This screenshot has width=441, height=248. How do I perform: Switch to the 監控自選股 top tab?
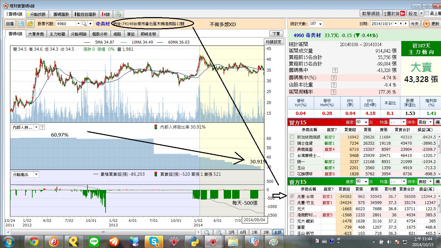(x=86, y=14)
